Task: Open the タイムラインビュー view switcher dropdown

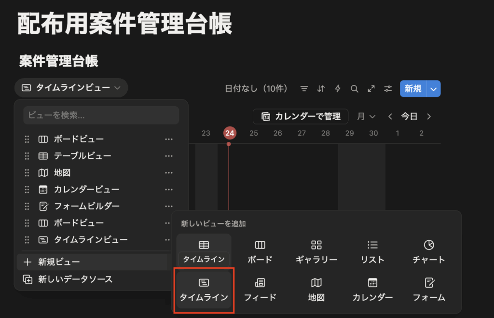Action: point(71,88)
